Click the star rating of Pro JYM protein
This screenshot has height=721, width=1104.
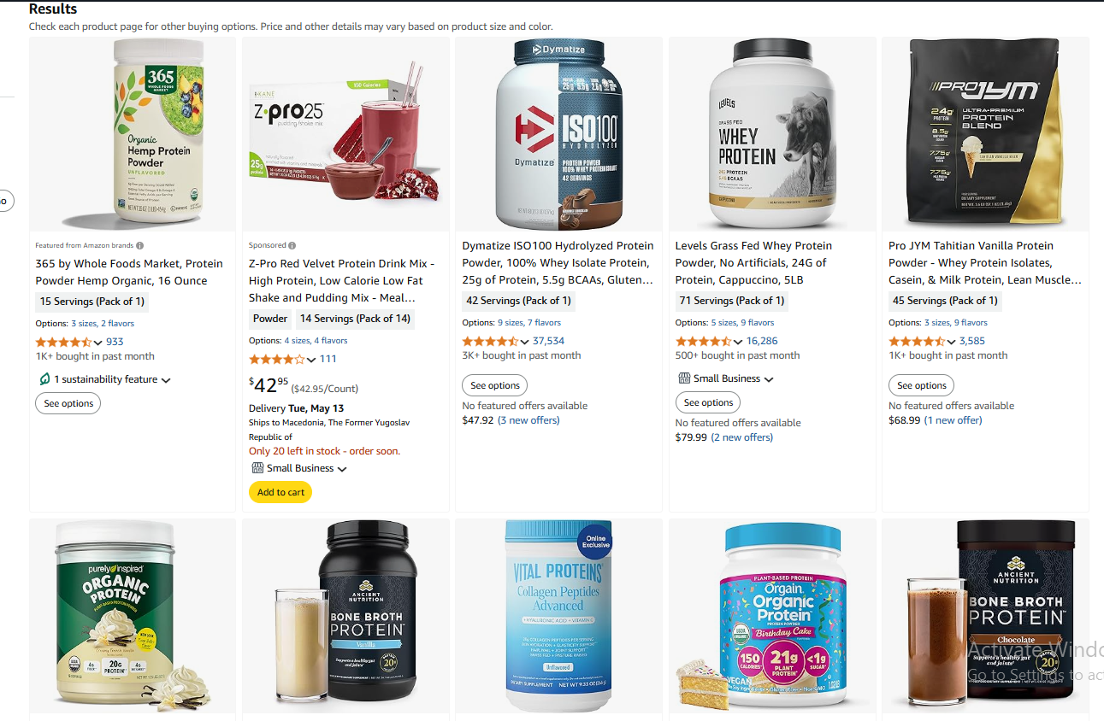(917, 341)
